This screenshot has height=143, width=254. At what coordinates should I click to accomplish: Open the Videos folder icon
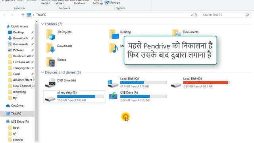click(x=50, y=62)
